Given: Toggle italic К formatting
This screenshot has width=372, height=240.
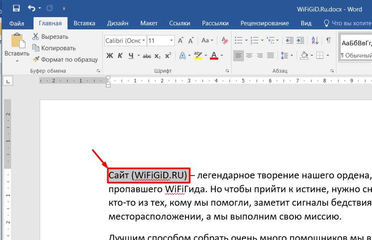Looking at the screenshot, I should (x=120, y=56).
